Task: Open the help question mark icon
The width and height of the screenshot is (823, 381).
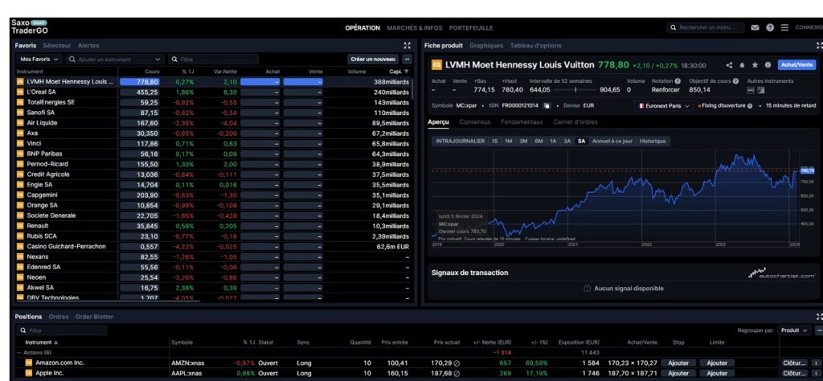Action: coord(770,27)
